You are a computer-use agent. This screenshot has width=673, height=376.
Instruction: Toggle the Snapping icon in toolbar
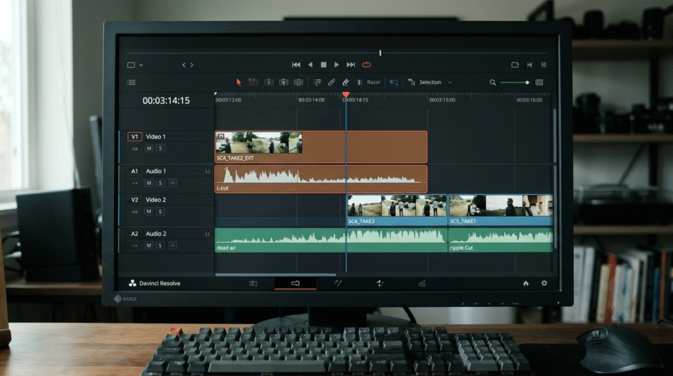[x=317, y=82]
